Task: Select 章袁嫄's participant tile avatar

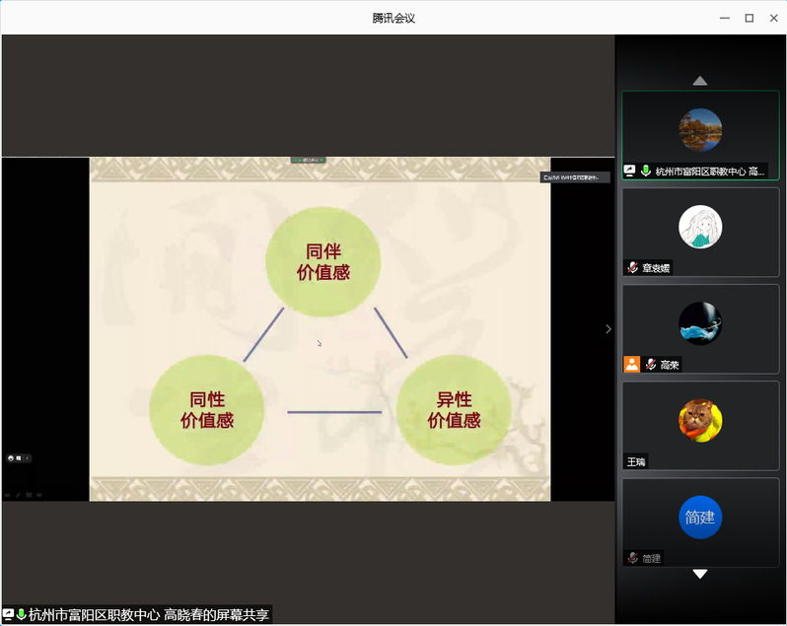Action: point(700,227)
